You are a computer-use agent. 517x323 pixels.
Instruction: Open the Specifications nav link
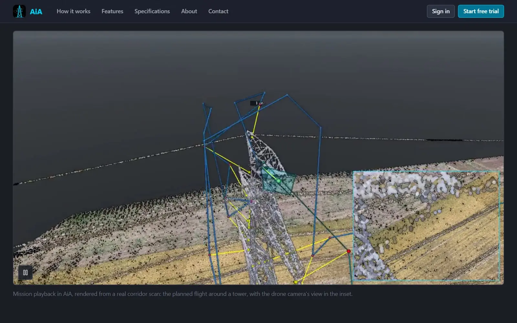tap(152, 11)
